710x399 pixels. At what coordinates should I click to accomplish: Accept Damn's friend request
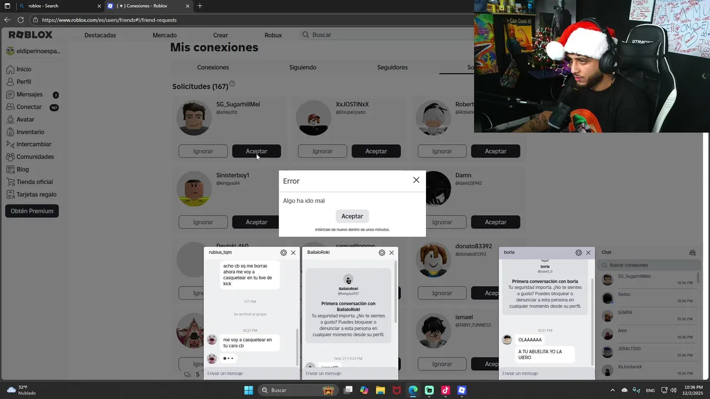pos(496,222)
